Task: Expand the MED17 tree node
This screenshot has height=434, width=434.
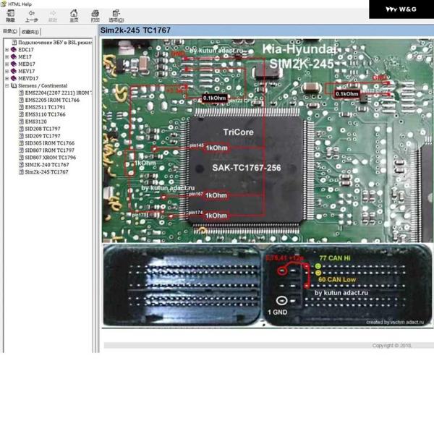Action: (x=7, y=64)
